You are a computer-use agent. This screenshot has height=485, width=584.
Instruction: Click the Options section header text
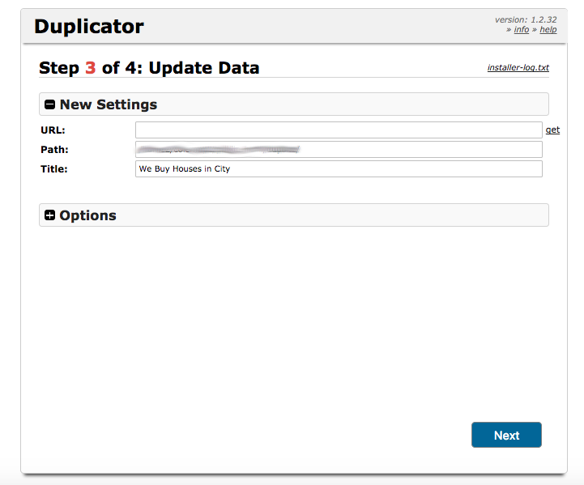87,215
